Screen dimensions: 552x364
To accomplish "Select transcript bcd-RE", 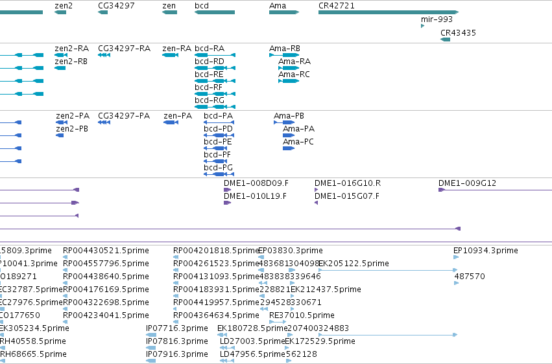I will tap(215, 81).
